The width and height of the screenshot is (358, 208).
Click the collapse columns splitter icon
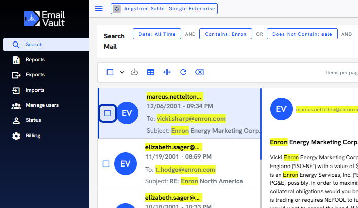click(x=167, y=72)
